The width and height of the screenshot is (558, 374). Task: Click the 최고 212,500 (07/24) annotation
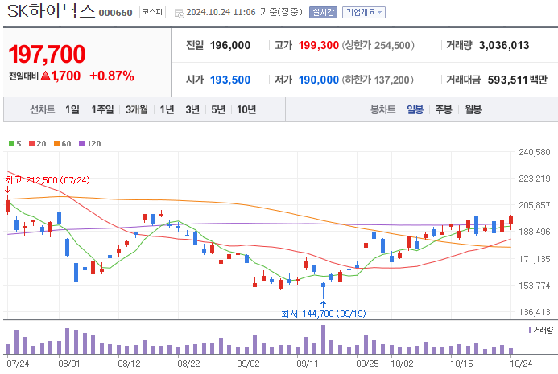point(48,180)
